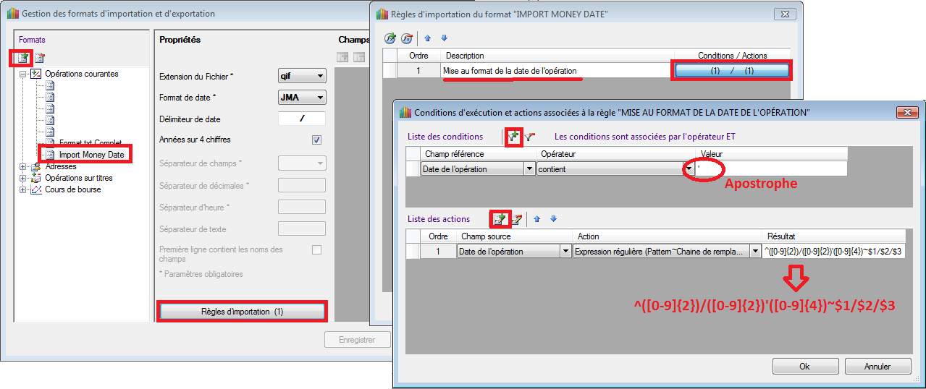Select the 'Cours de bourse' tree item
The width and height of the screenshot is (926, 389).
pyautogui.click(x=72, y=189)
